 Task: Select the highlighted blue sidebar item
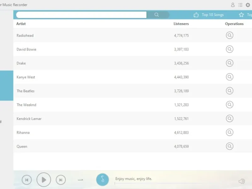coord(7,85)
